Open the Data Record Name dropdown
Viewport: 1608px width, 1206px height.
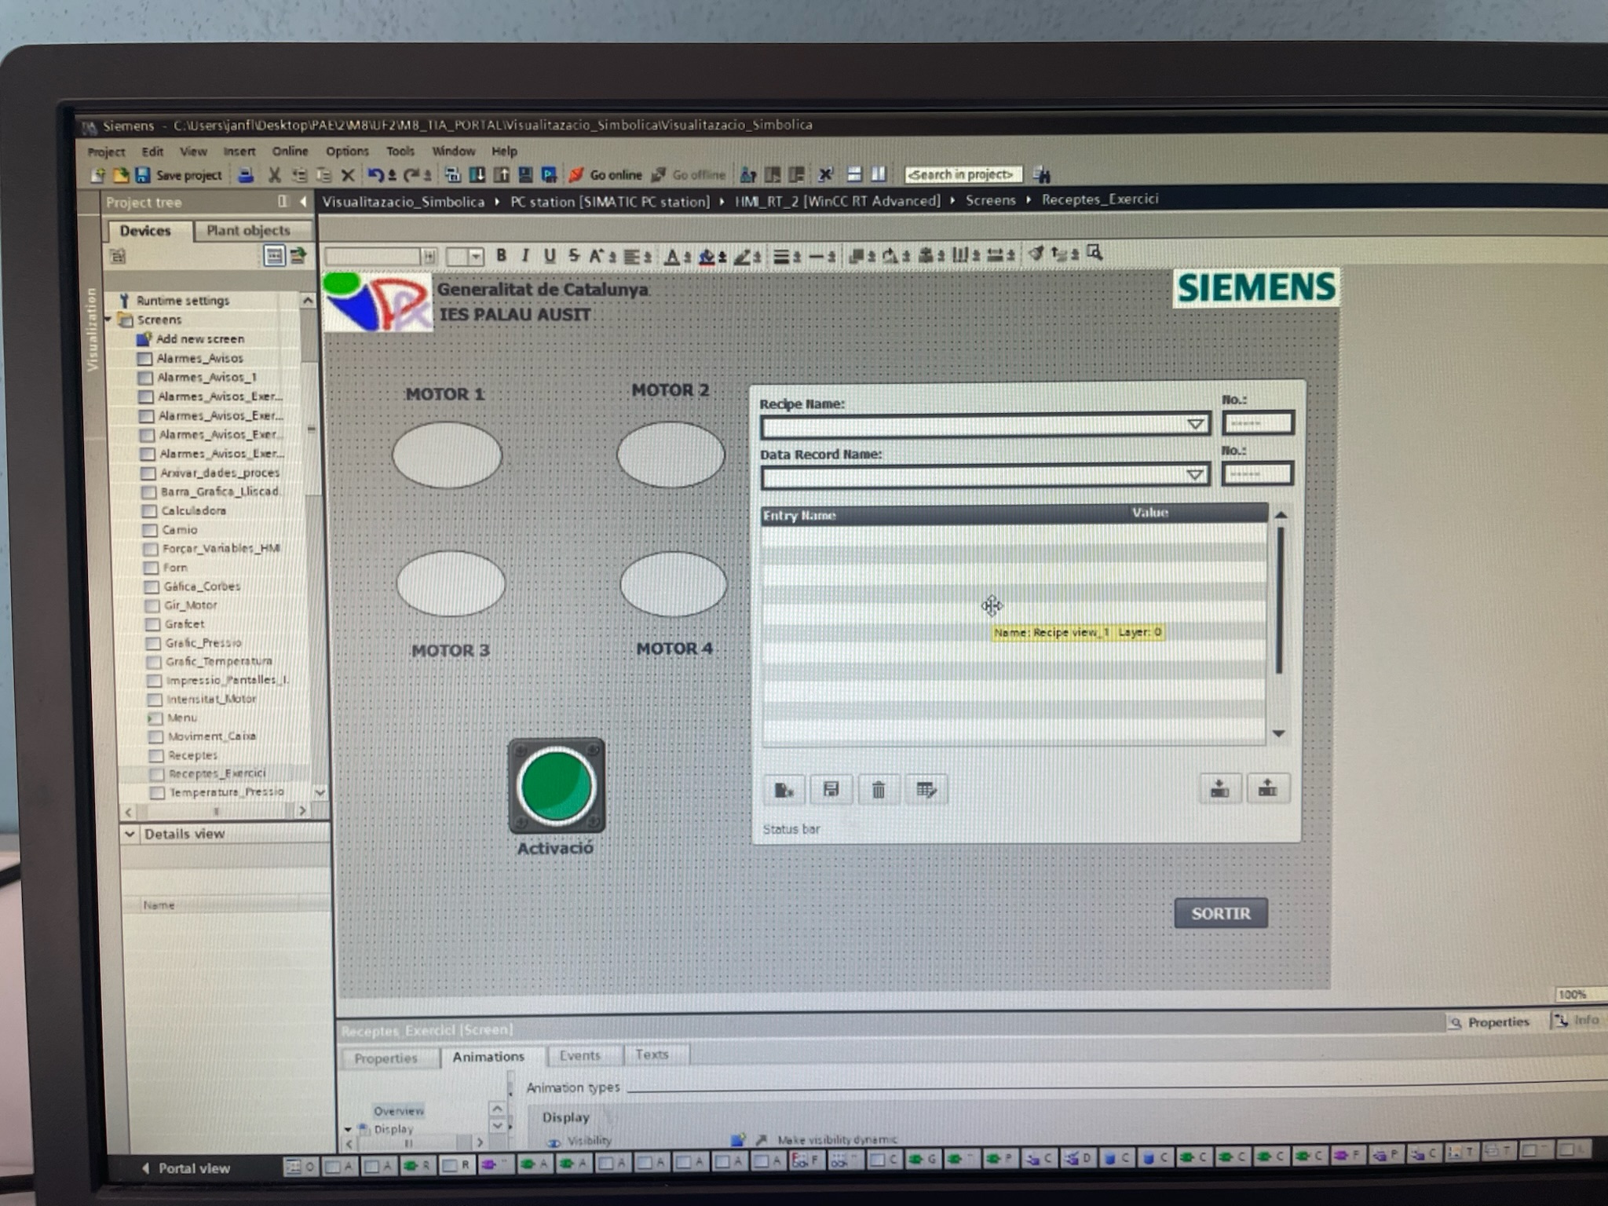point(1195,475)
